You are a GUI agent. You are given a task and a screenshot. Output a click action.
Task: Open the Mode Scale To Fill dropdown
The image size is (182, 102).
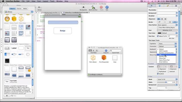pyautogui.click(x=167, y=79)
